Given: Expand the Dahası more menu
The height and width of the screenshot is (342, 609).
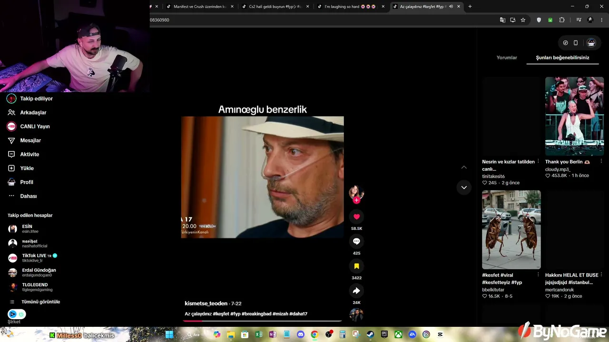Looking at the screenshot, I should 22,196.
